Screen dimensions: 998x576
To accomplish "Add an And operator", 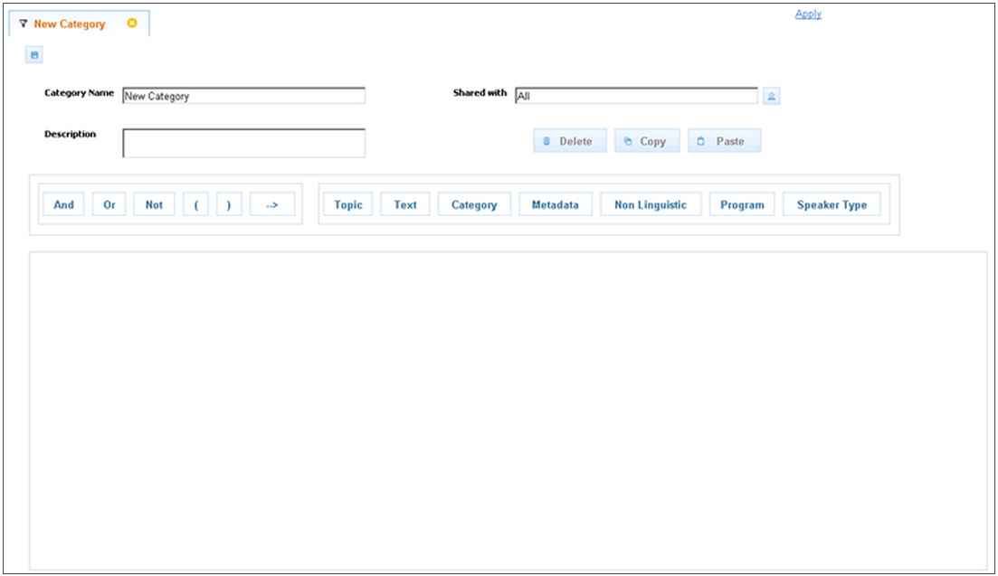I will pos(63,203).
